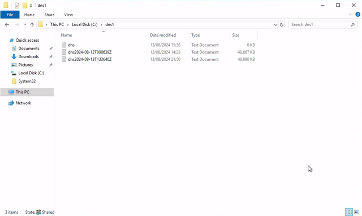Expand chevron after Local Disk (C:) in breadcrumb
362x216 pixels.
tap(101, 25)
